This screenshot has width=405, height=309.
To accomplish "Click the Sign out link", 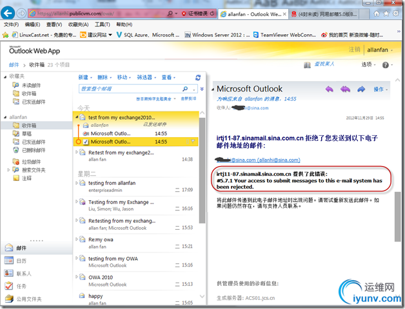I will (x=355, y=50).
